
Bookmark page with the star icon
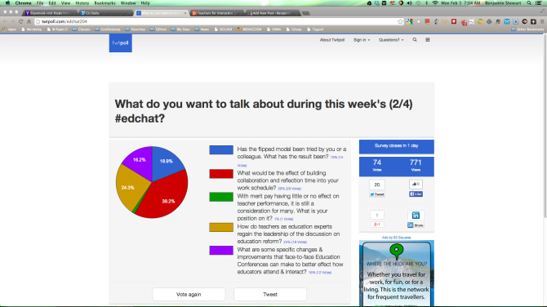(400, 21)
